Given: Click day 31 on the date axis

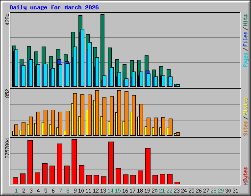Looking at the screenshot, I should [x=235, y=191].
